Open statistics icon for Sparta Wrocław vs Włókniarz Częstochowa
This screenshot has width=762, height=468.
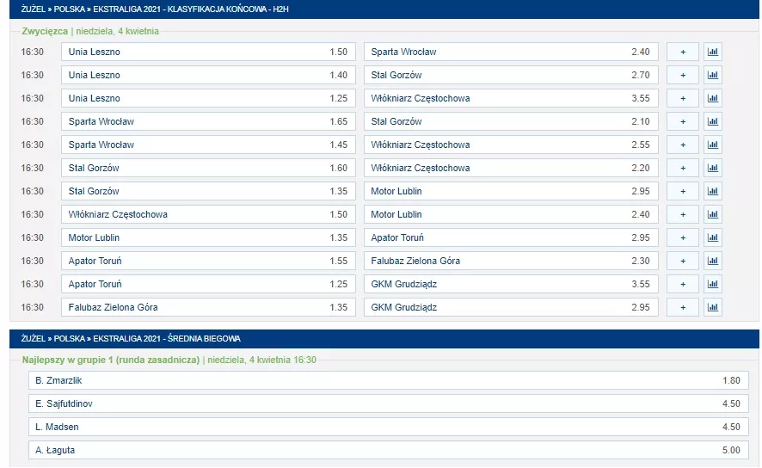(712, 145)
